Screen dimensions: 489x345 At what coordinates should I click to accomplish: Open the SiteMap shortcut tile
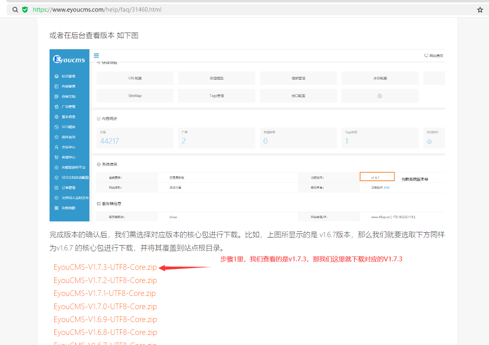pos(135,96)
